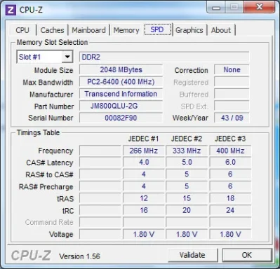Click CAS# Latency value 4.0
The height and width of the screenshot is (269, 280).
(x=144, y=163)
